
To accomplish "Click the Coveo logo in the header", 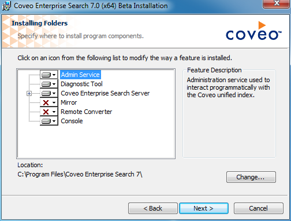I will click(253, 31).
